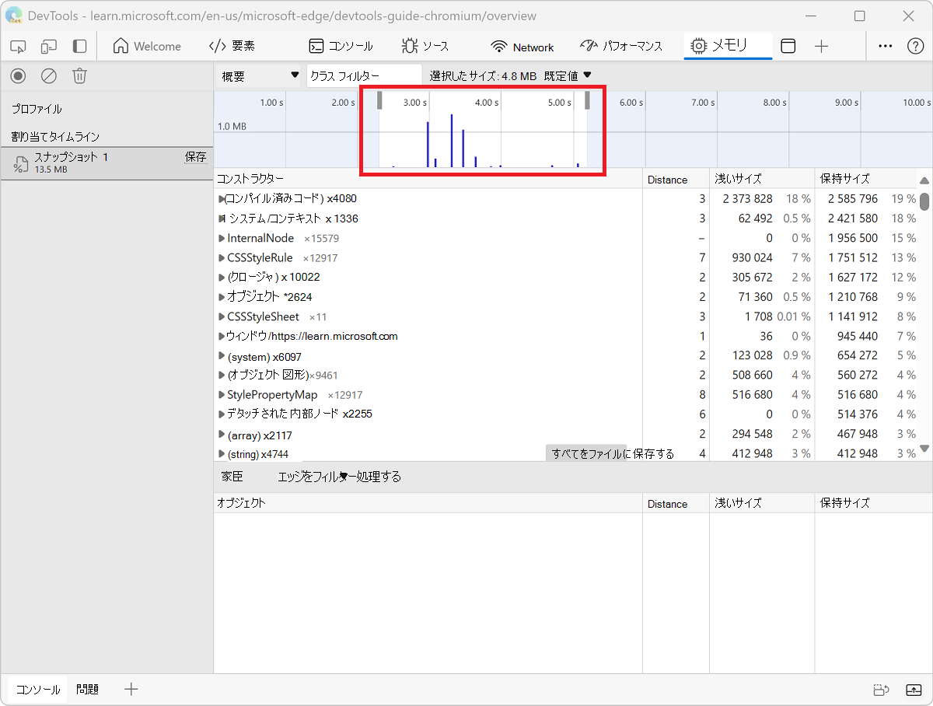This screenshot has height=706, width=933.
Task: Select the 家臣 retainers tab
Action: tap(232, 477)
